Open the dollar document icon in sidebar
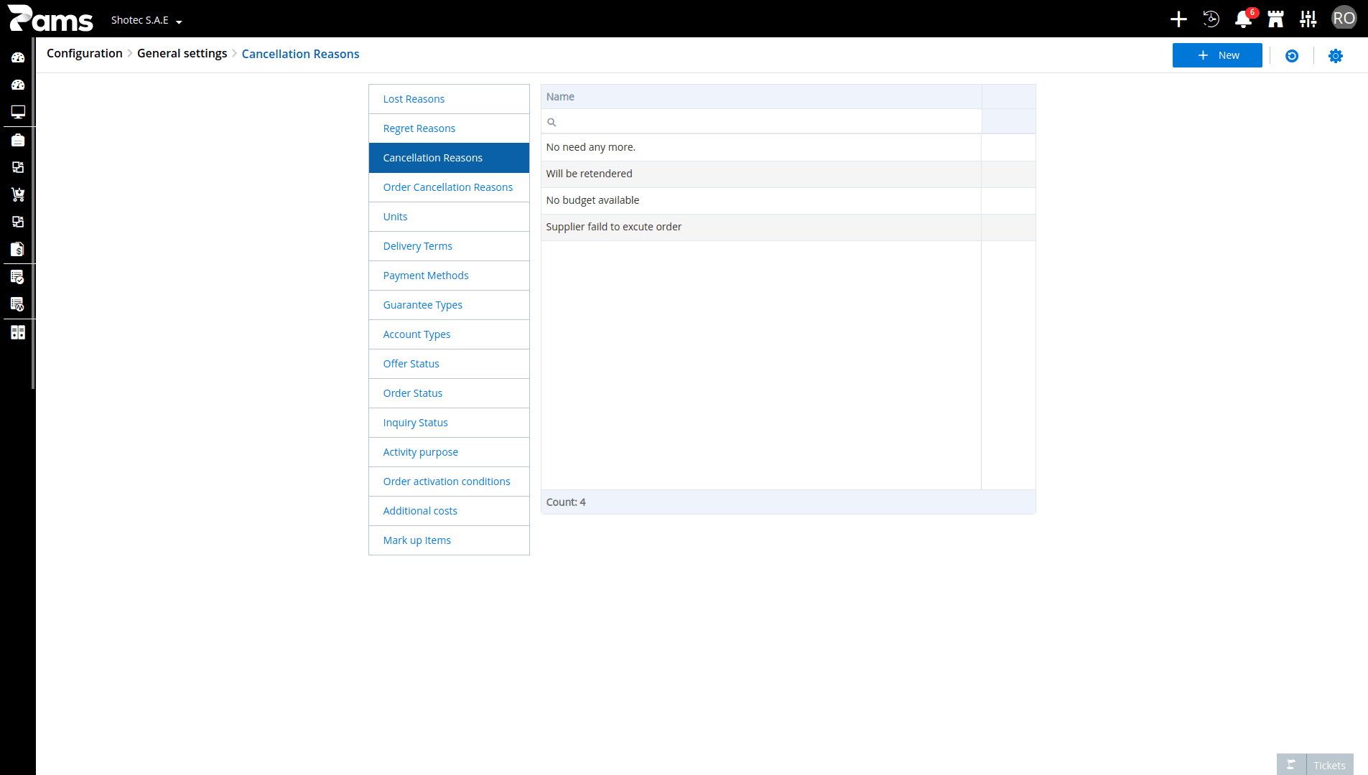1368x775 pixels. (18, 249)
